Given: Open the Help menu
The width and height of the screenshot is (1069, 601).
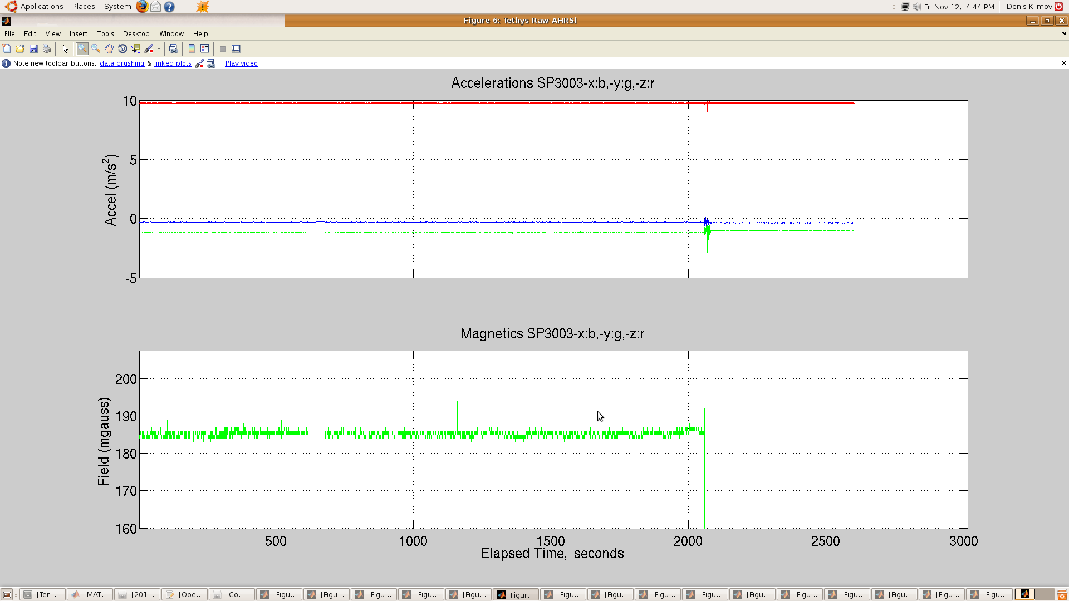Looking at the screenshot, I should click(x=200, y=34).
